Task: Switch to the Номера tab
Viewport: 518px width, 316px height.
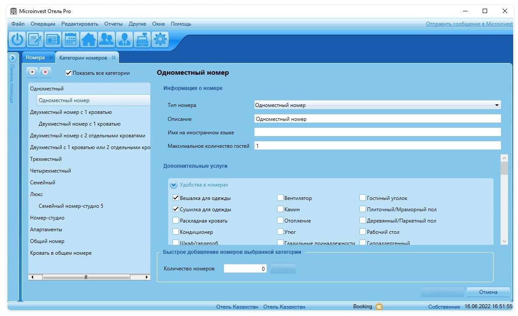Action: tap(35, 57)
